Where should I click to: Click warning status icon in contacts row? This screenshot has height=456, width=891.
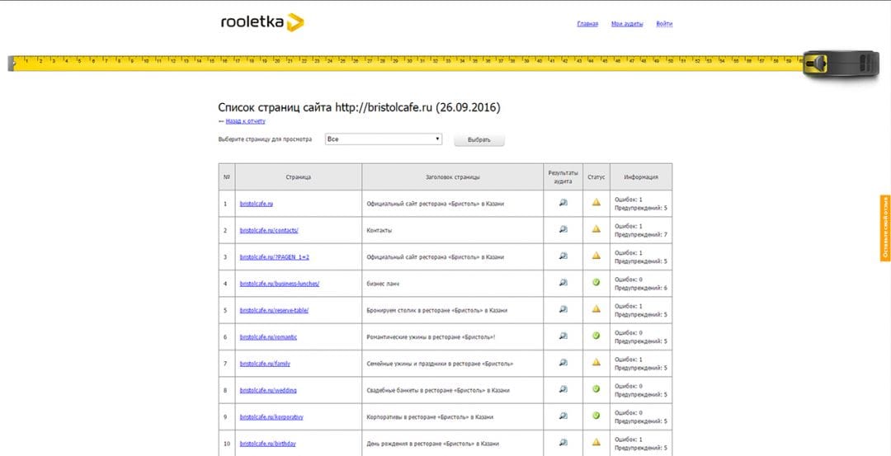coord(596,228)
